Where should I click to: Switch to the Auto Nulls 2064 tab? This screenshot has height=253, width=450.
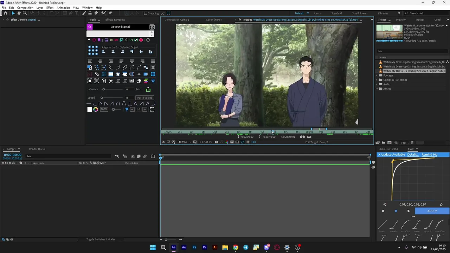[x=388, y=149]
